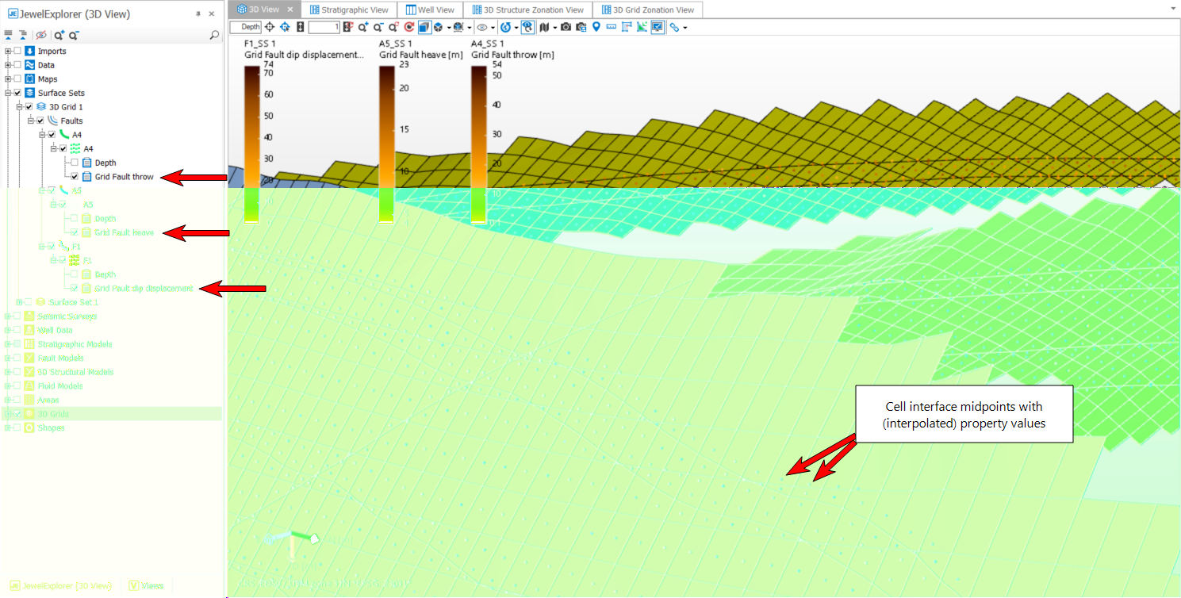Viewport: 1181px width, 598px height.
Task: Check the Depth checkbox under A4
Action: click(75, 163)
